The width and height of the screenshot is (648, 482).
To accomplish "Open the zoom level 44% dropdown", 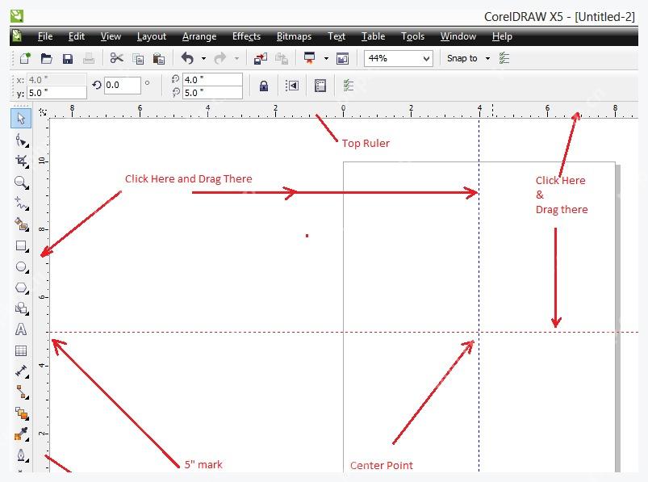I will click(x=427, y=59).
